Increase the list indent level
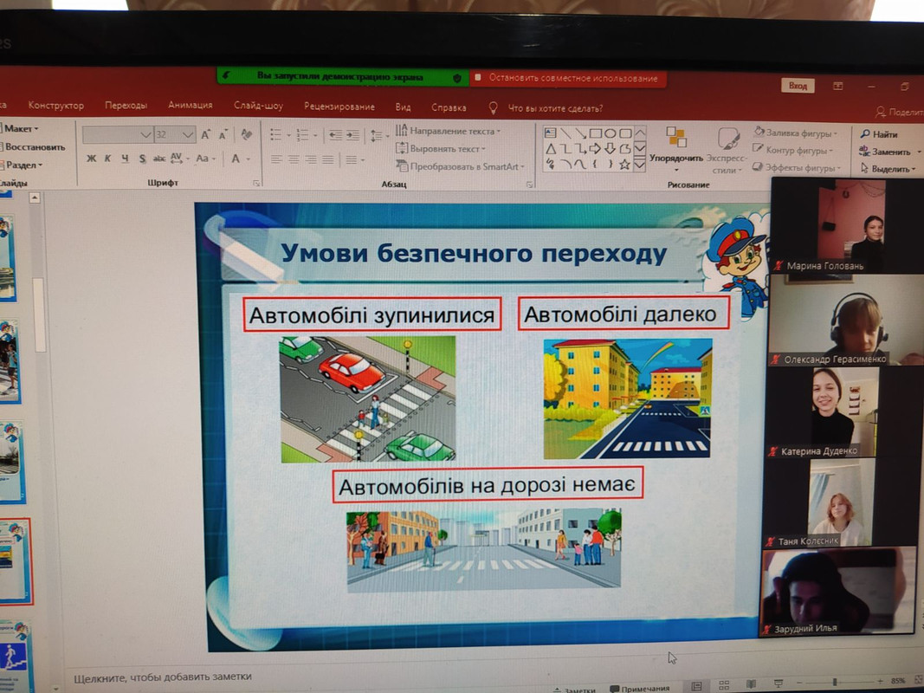Viewport: 924px width, 693px height. pos(353,135)
